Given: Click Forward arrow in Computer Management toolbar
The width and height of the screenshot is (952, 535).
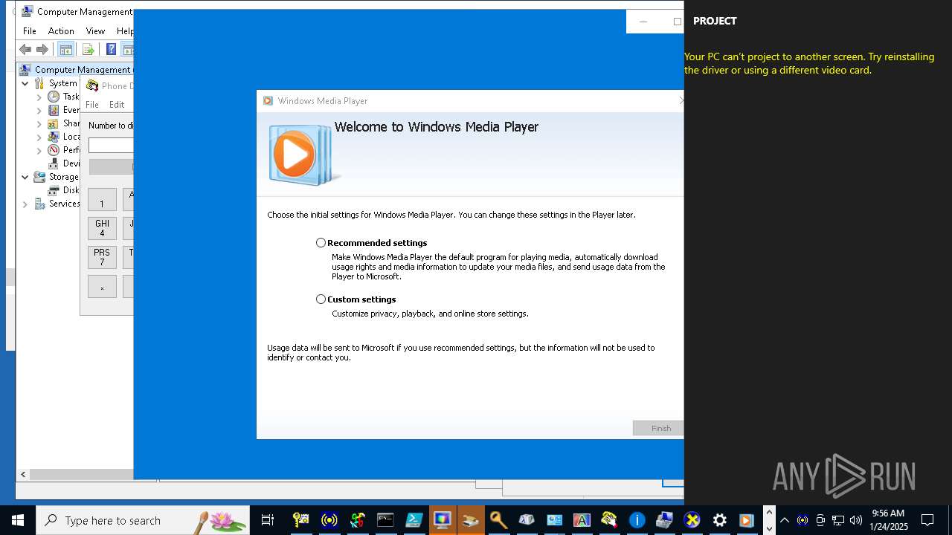Looking at the screenshot, I should [42, 50].
